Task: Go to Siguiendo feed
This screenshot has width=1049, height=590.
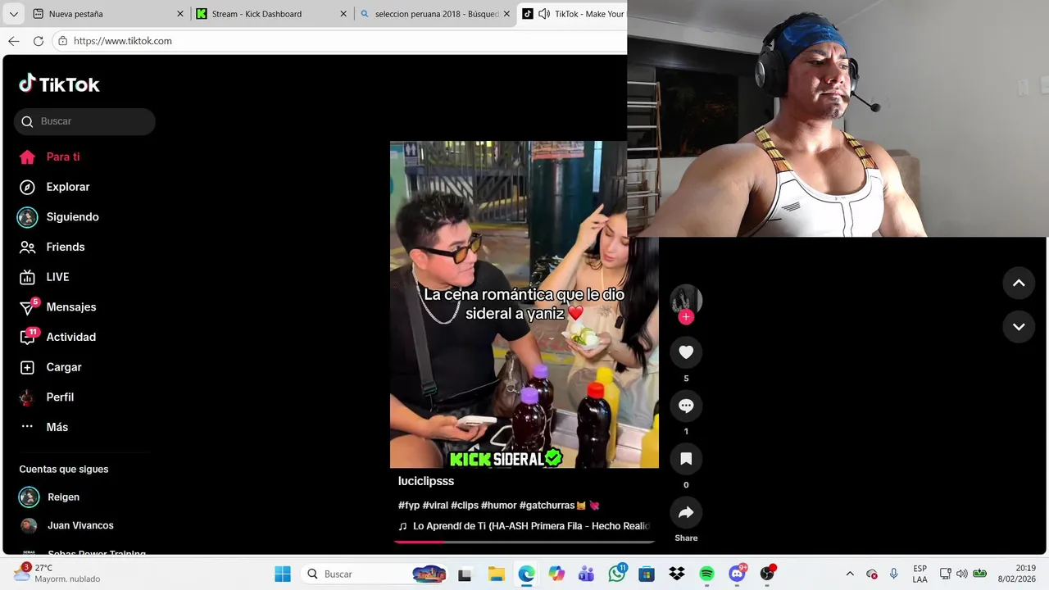Action: (x=58, y=217)
